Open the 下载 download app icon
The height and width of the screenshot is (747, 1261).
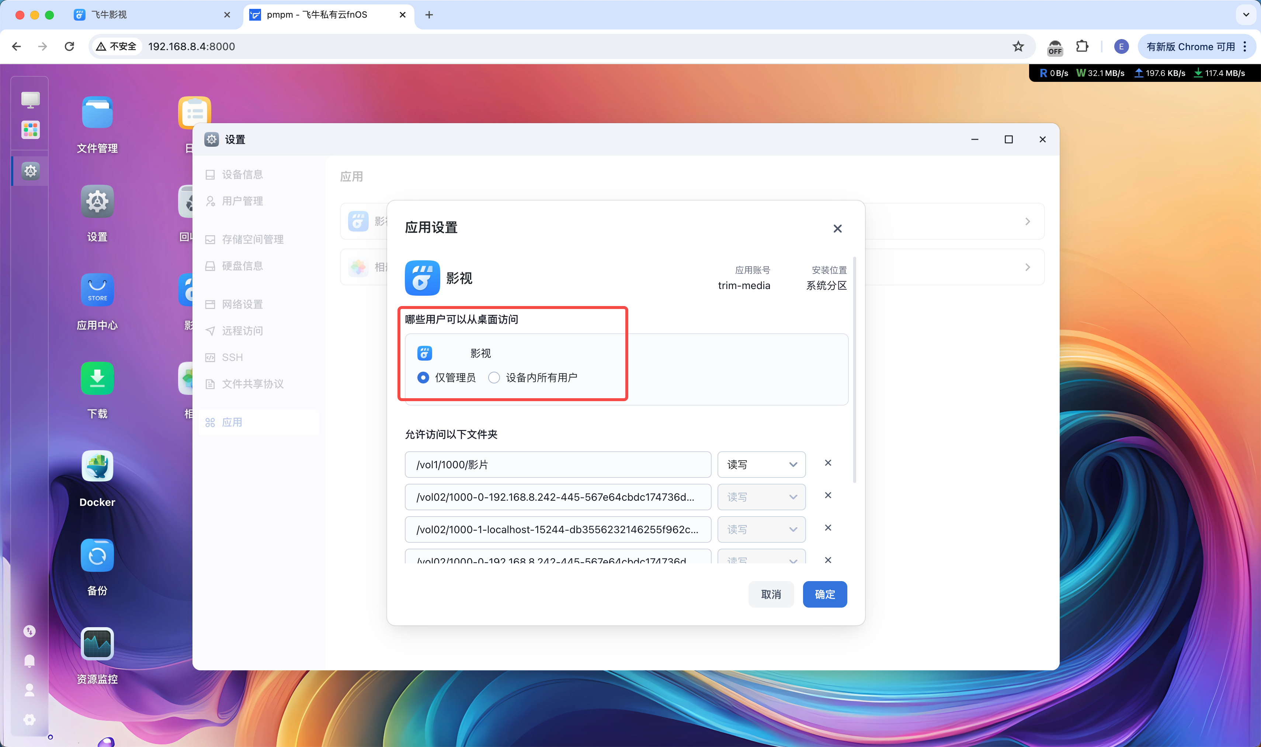[x=97, y=378]
